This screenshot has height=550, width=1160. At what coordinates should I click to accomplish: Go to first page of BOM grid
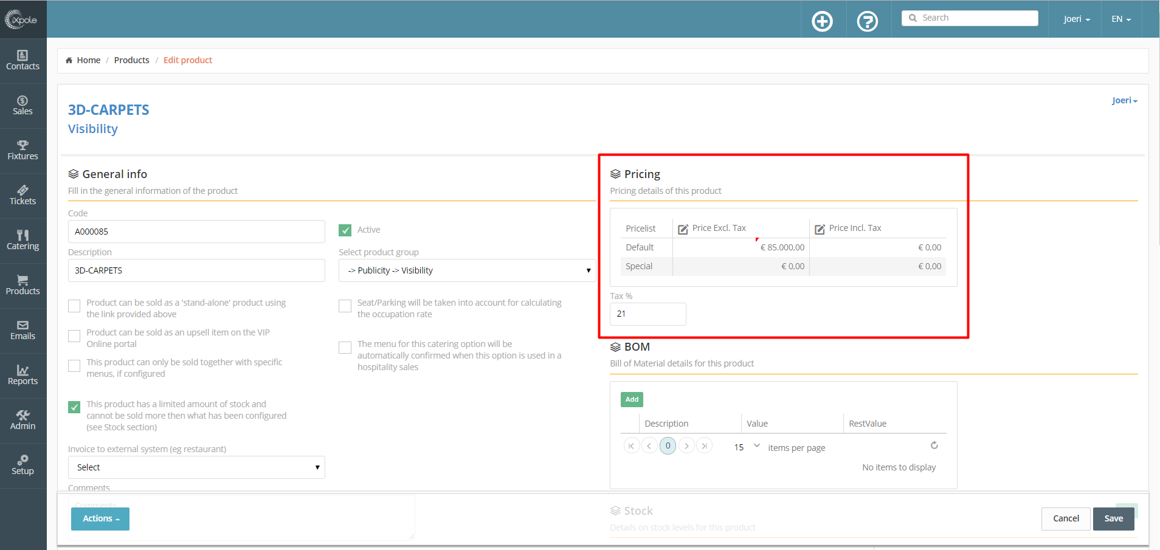point(631,446)
